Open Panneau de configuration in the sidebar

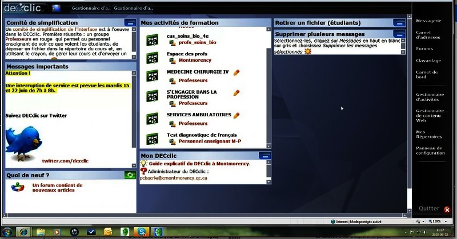pyautogui.click(x=430, y=151)
